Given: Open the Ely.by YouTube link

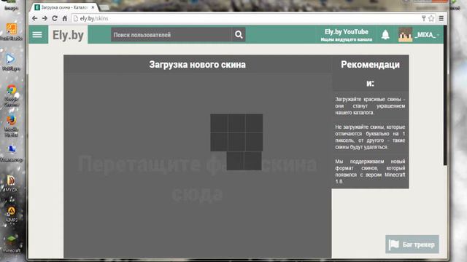Looking at the screenshot, I should point(347,35).
